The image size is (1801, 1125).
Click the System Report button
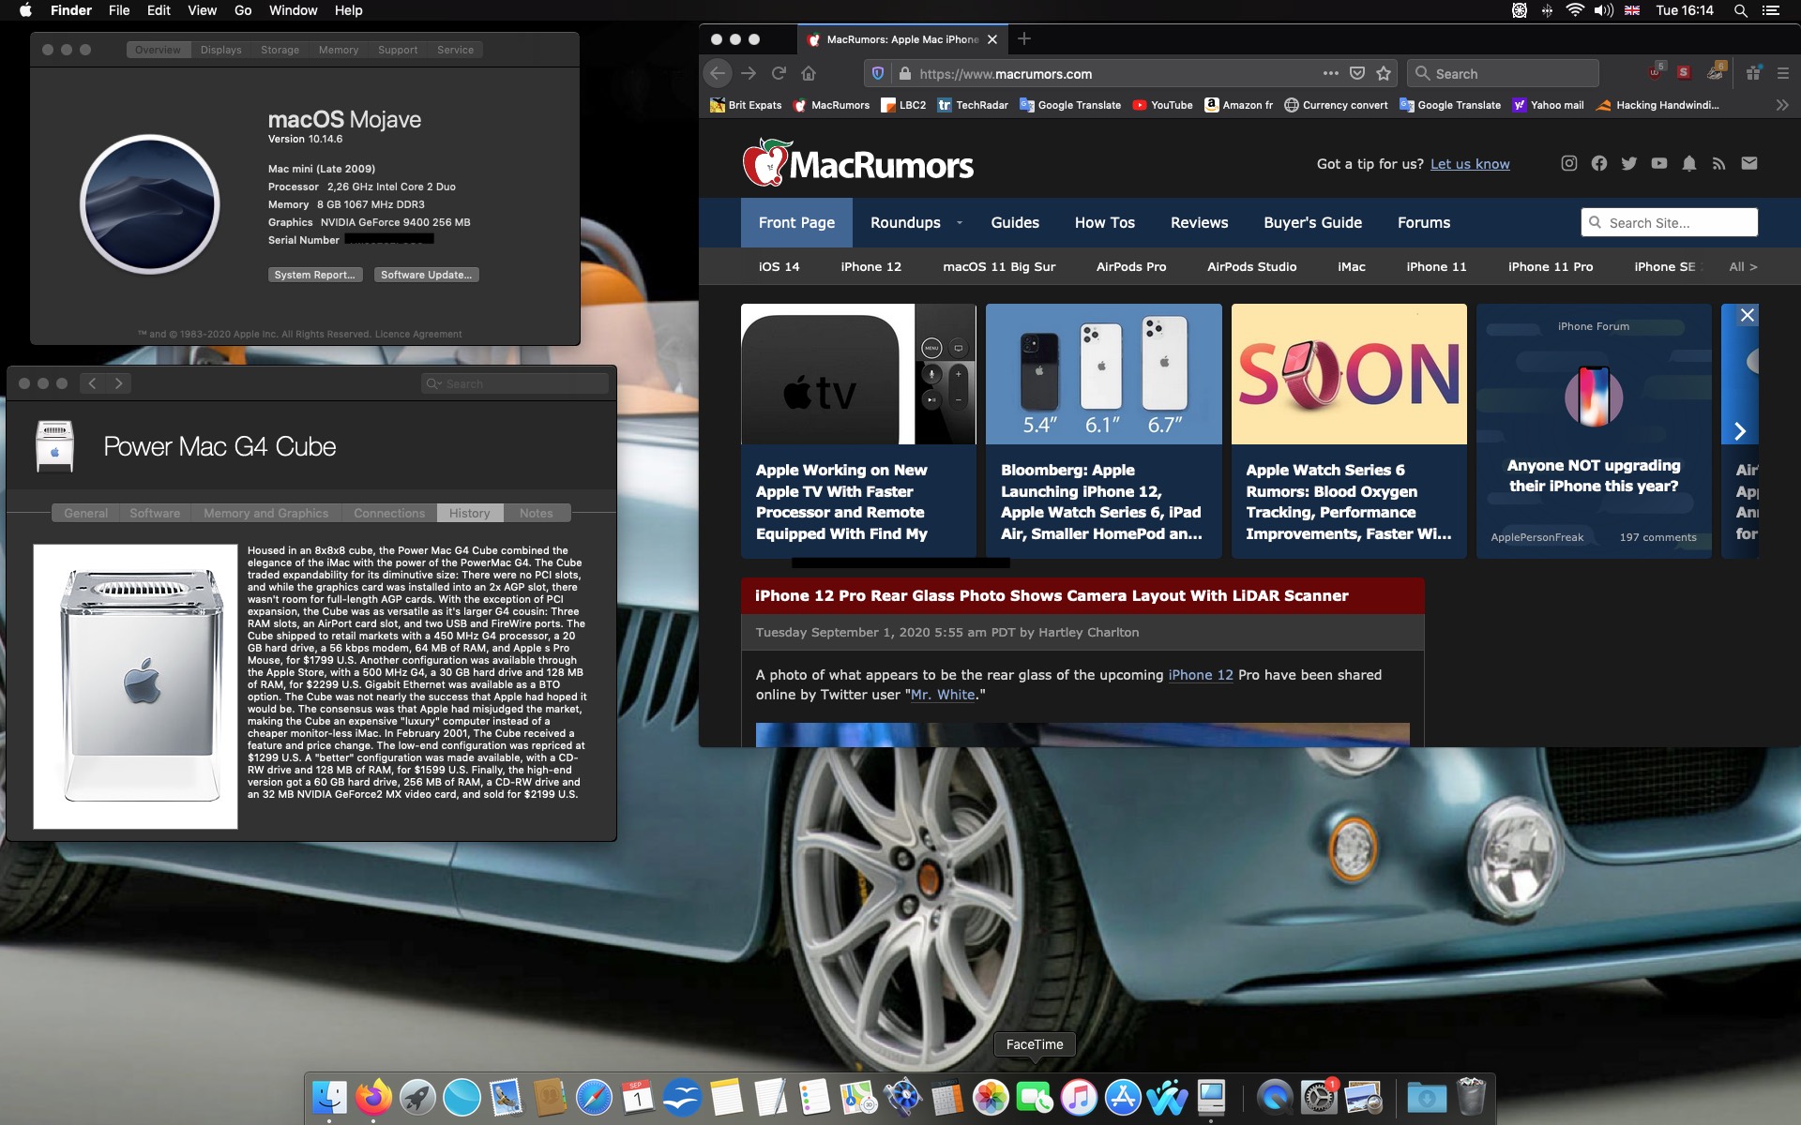(314, 275)
